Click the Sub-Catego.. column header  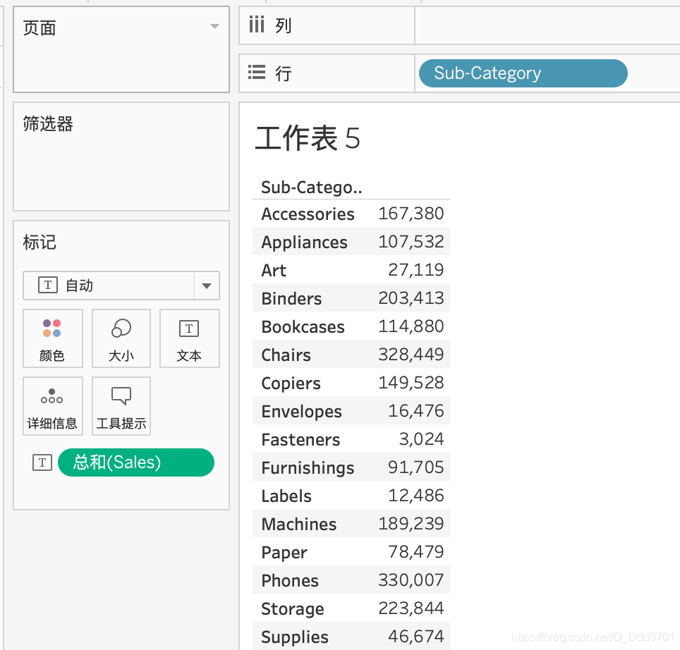point(311,188)
